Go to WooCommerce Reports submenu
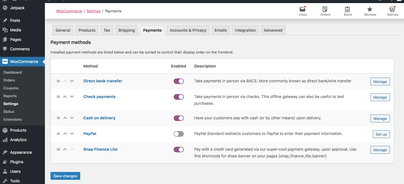Screen dimensions: 404x184 10,96
